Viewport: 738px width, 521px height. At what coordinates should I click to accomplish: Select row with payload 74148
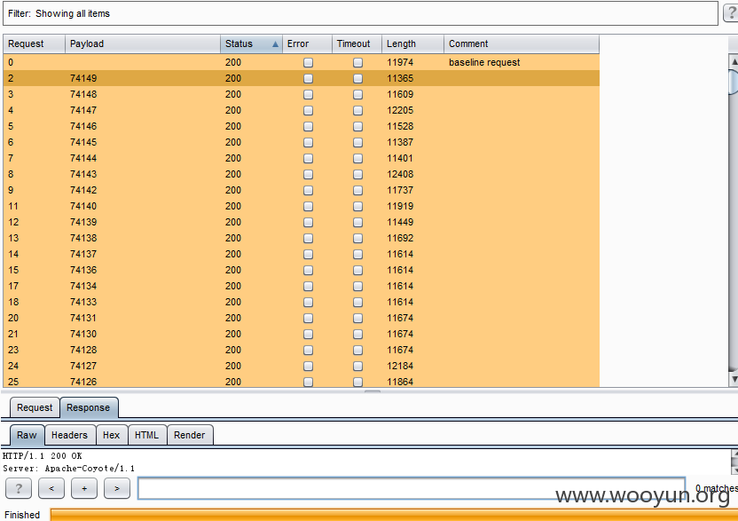302,94
